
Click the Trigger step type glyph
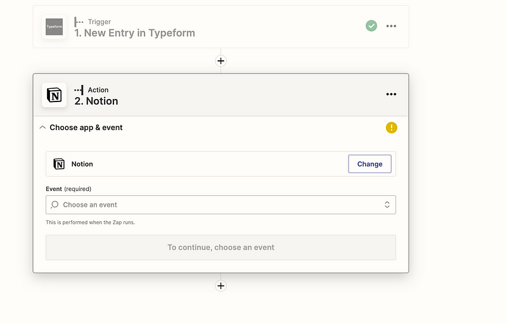click(x=79, y=22)
